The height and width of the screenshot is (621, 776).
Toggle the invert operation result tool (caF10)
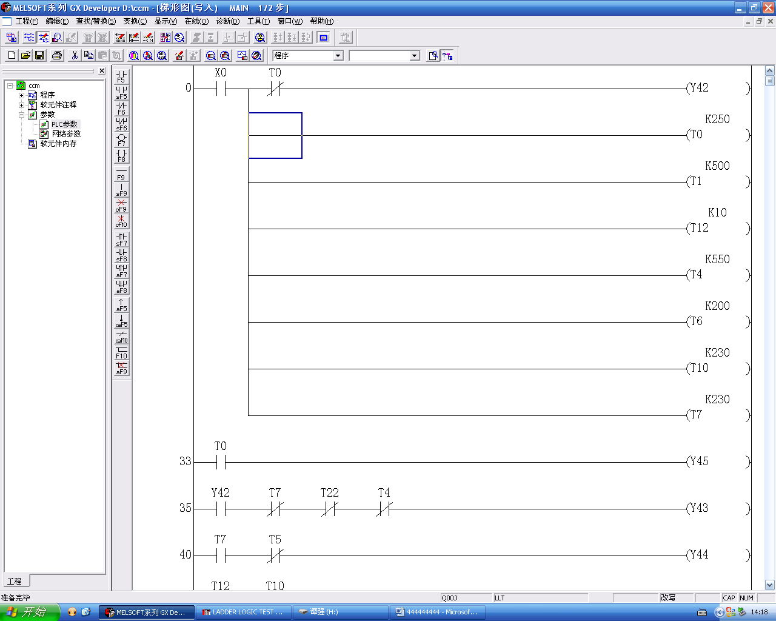coord(121,337)
